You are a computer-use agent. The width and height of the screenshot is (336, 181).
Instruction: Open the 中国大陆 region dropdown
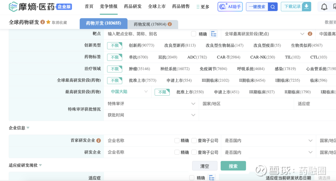click(x=129, y=92)
